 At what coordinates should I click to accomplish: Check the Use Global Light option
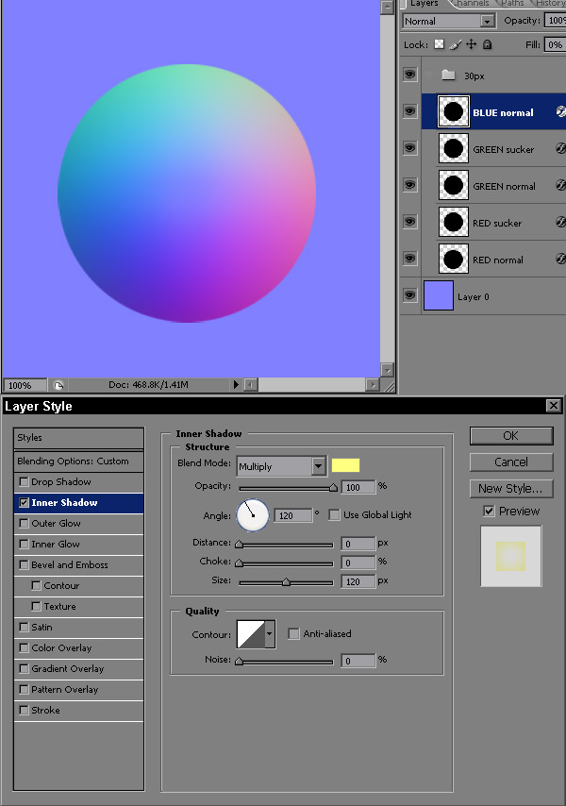click(334, 515)
